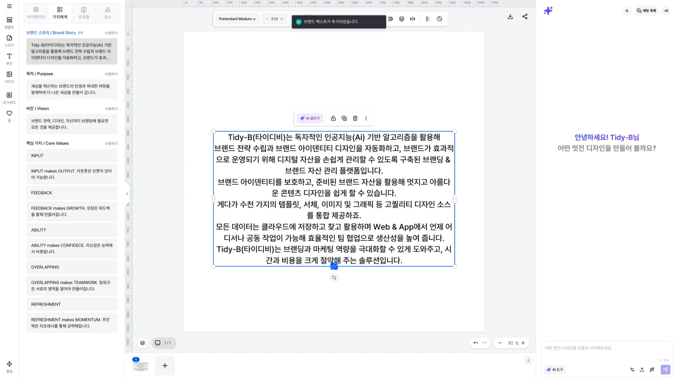Switch to the 가치체계 tab
Screen dimensions: 678x380
[x=60, y=13]
